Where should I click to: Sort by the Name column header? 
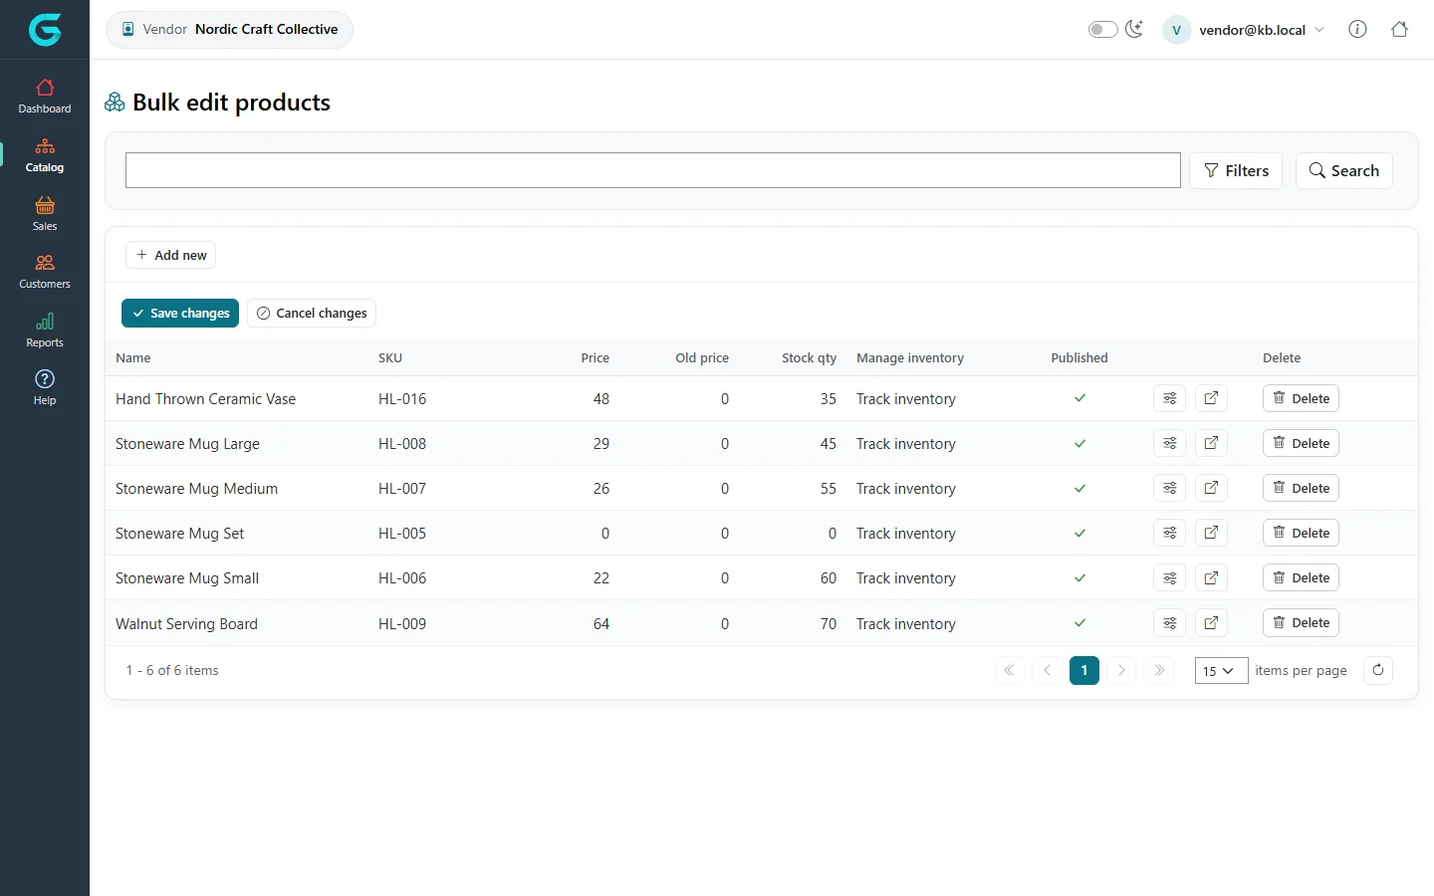point(133,358)
